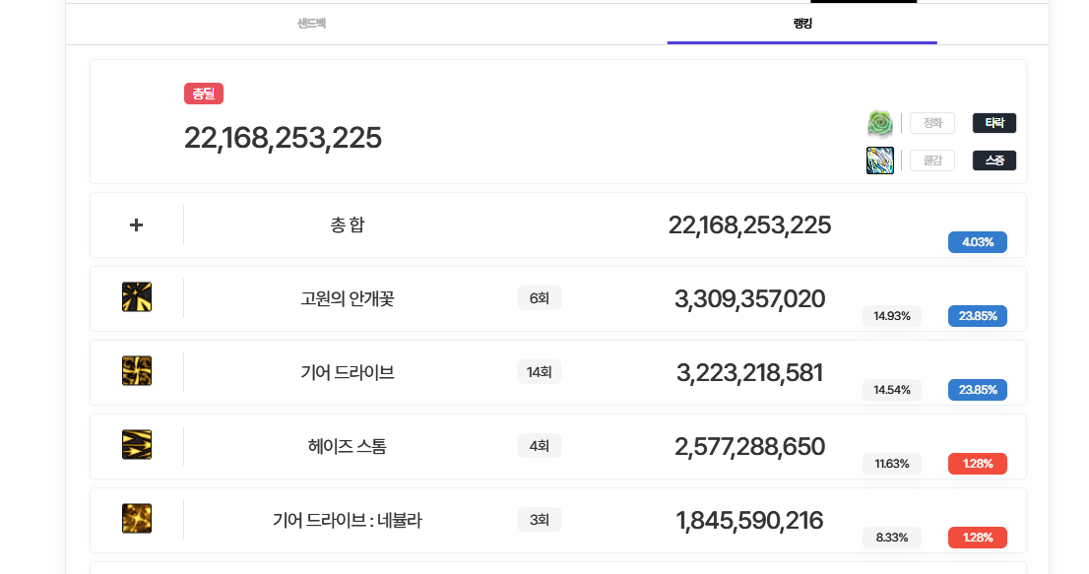Click the red 총딜 badge
The image size is (1089, 574).
pyautogui.click(x=204, y=94)
